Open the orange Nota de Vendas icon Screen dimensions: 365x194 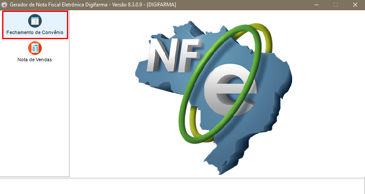[35, 48]
